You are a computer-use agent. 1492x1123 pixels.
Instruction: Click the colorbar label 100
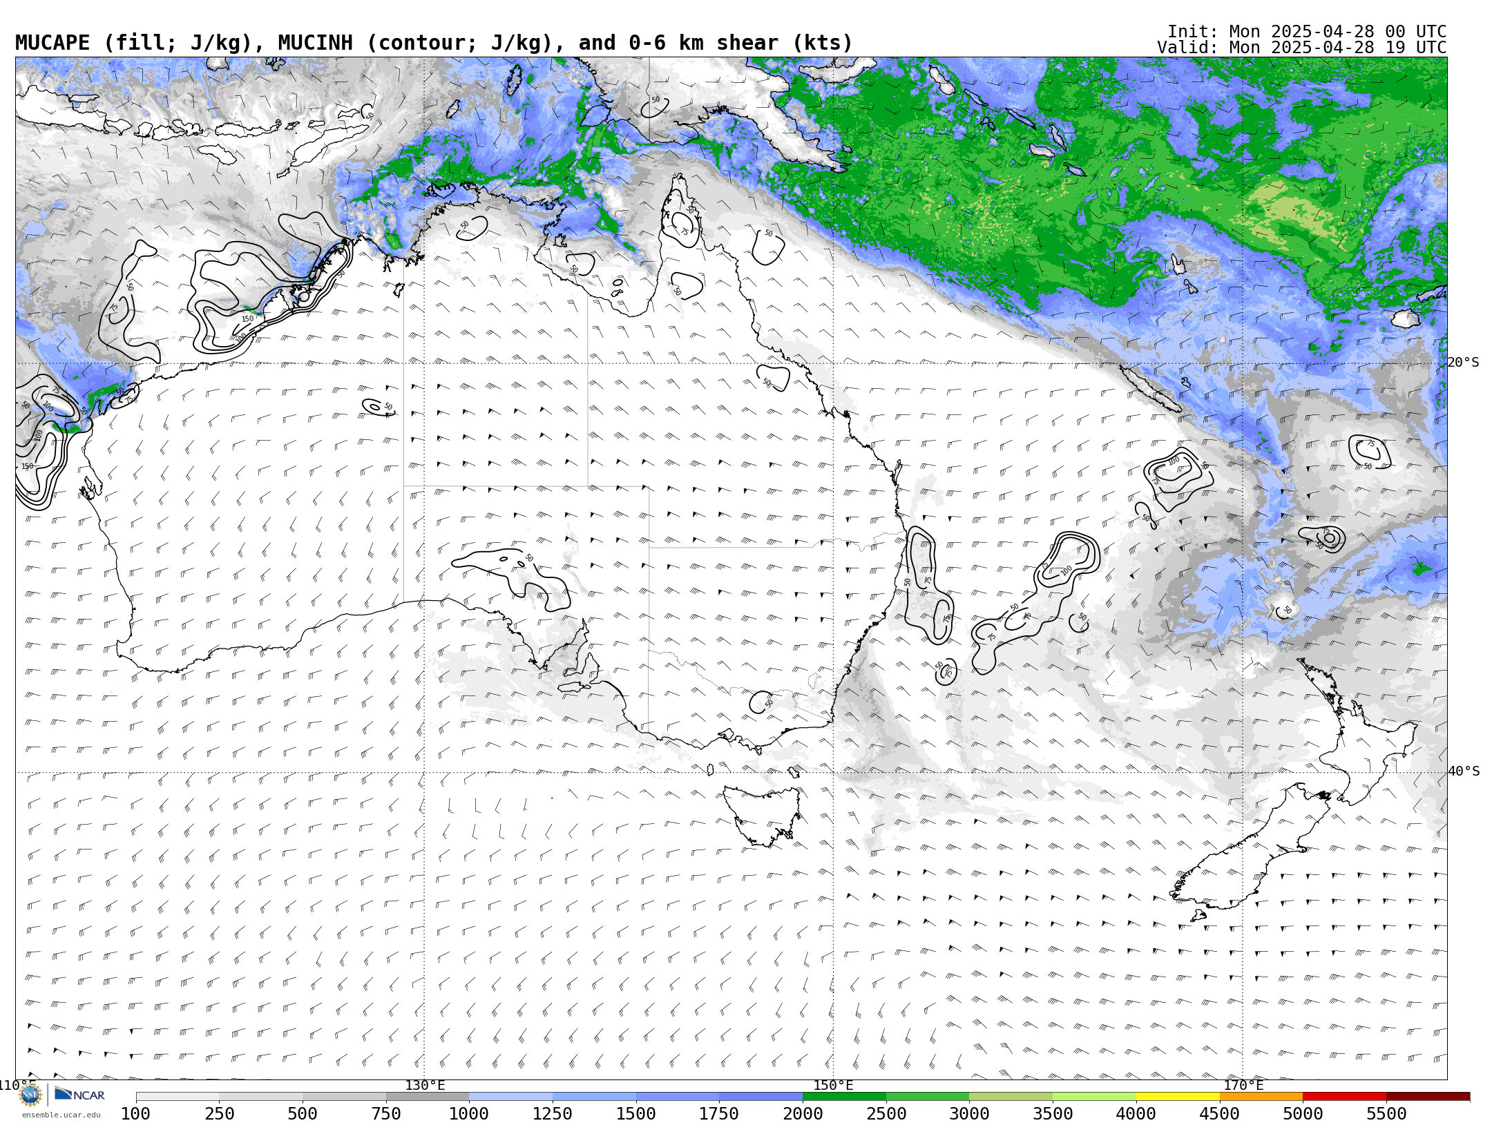point(135,1114)
